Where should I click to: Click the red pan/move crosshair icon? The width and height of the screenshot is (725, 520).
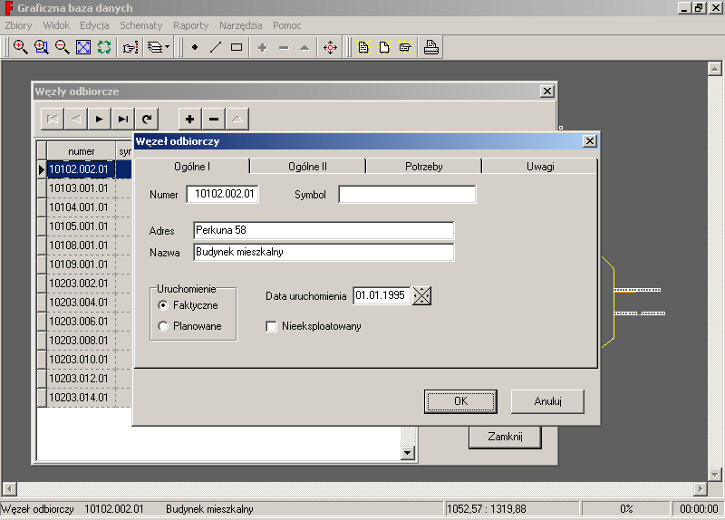pos(330,47)
